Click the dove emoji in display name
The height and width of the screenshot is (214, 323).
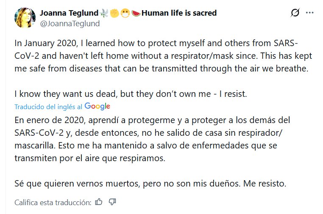point(103,13)
